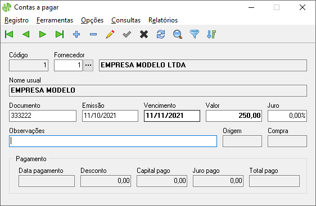Open the Opções menu
This screenshot has height=206, width=316.
click(92, 20)
